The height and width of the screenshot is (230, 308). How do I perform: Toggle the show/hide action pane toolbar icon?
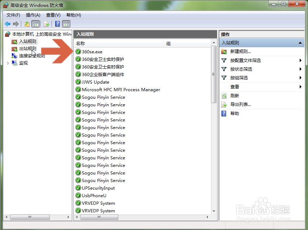pos(66,24)
